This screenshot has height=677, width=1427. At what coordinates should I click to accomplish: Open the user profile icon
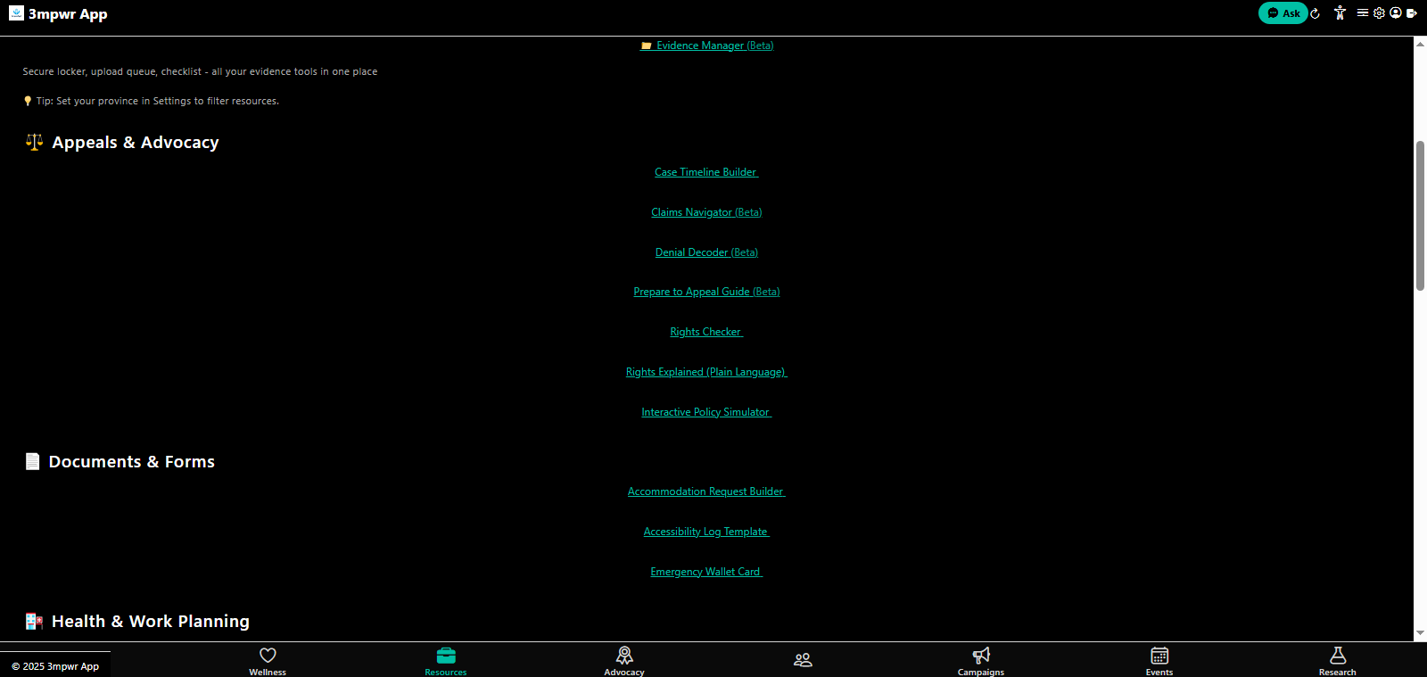point(1396,12)
